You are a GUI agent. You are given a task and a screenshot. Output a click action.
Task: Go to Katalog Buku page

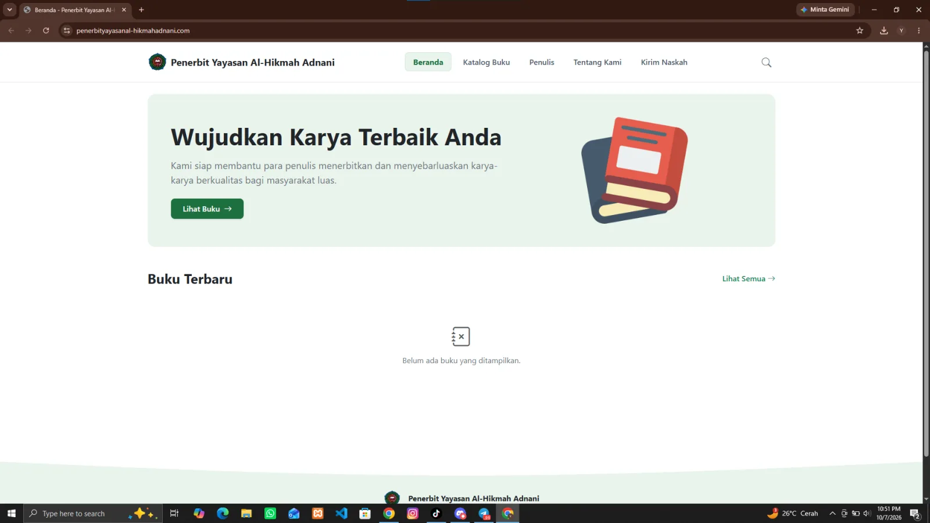pyautogui.click(x=486, y=62)
